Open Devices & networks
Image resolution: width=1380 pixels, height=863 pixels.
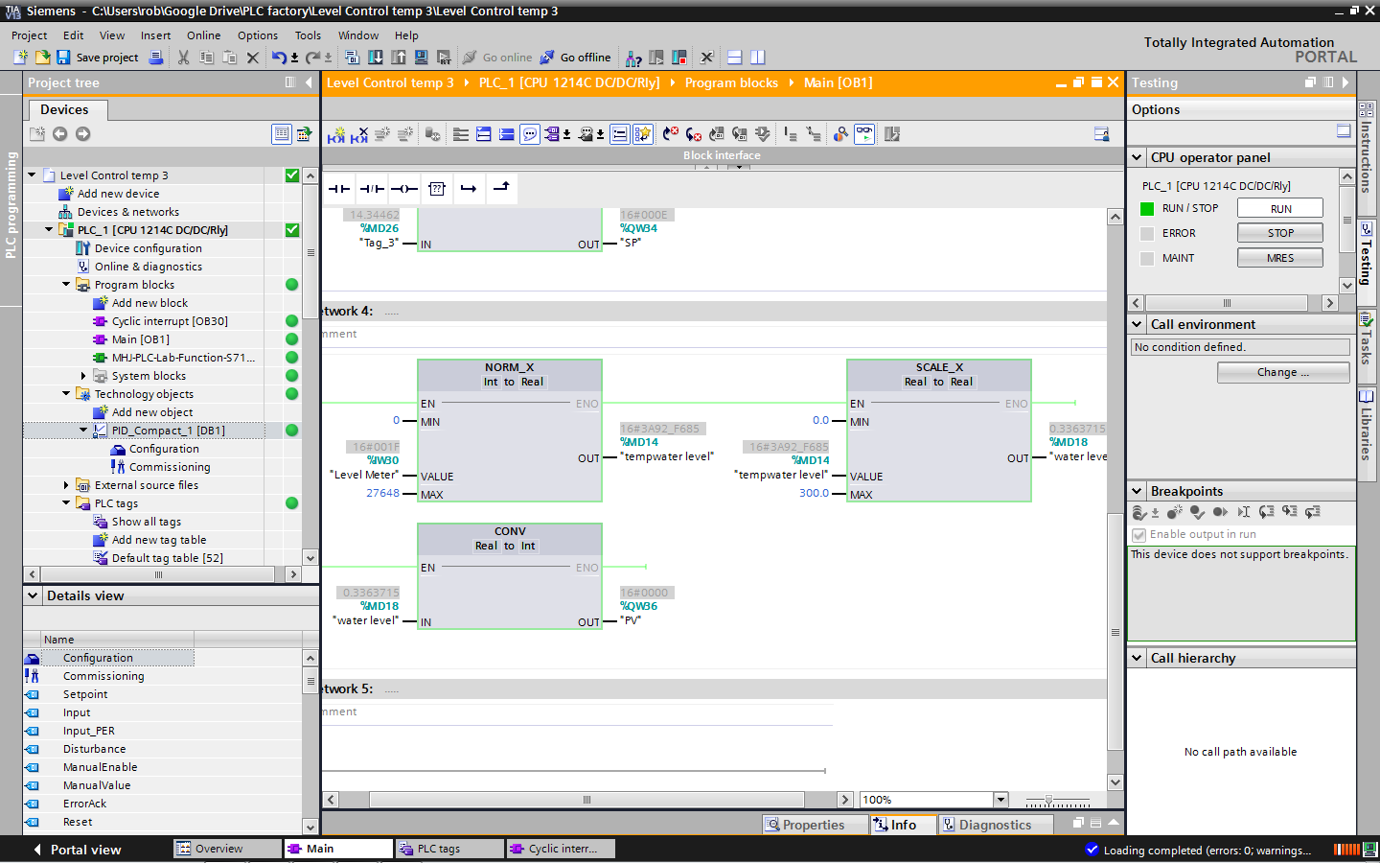coord(127,212)
